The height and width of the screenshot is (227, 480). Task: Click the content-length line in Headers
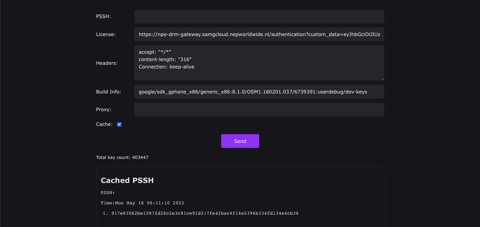coord(165,59)
